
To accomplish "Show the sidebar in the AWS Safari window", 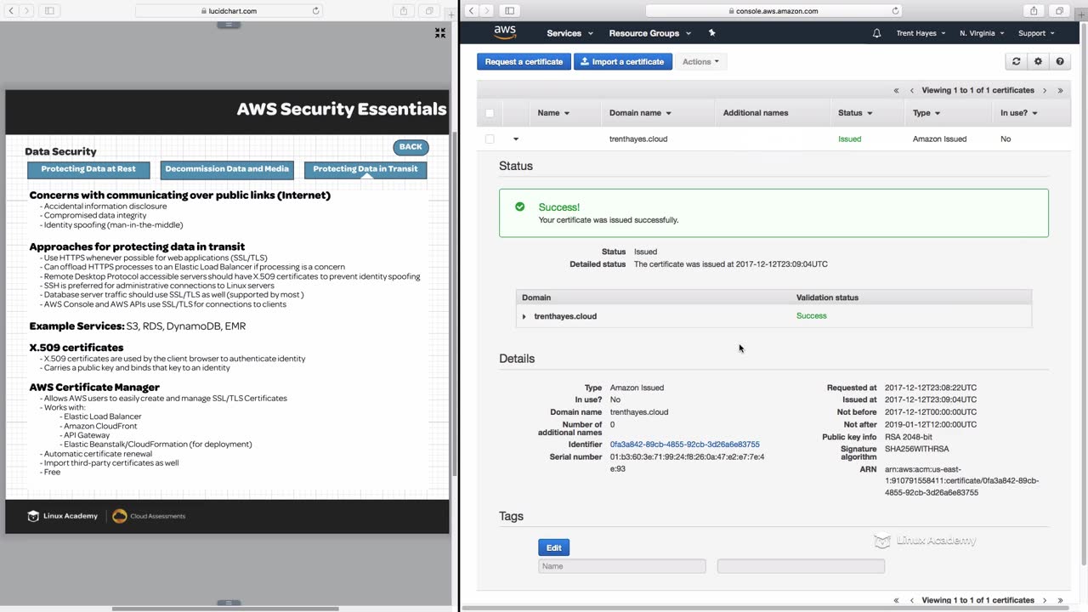I will click(x=509, y=11).
